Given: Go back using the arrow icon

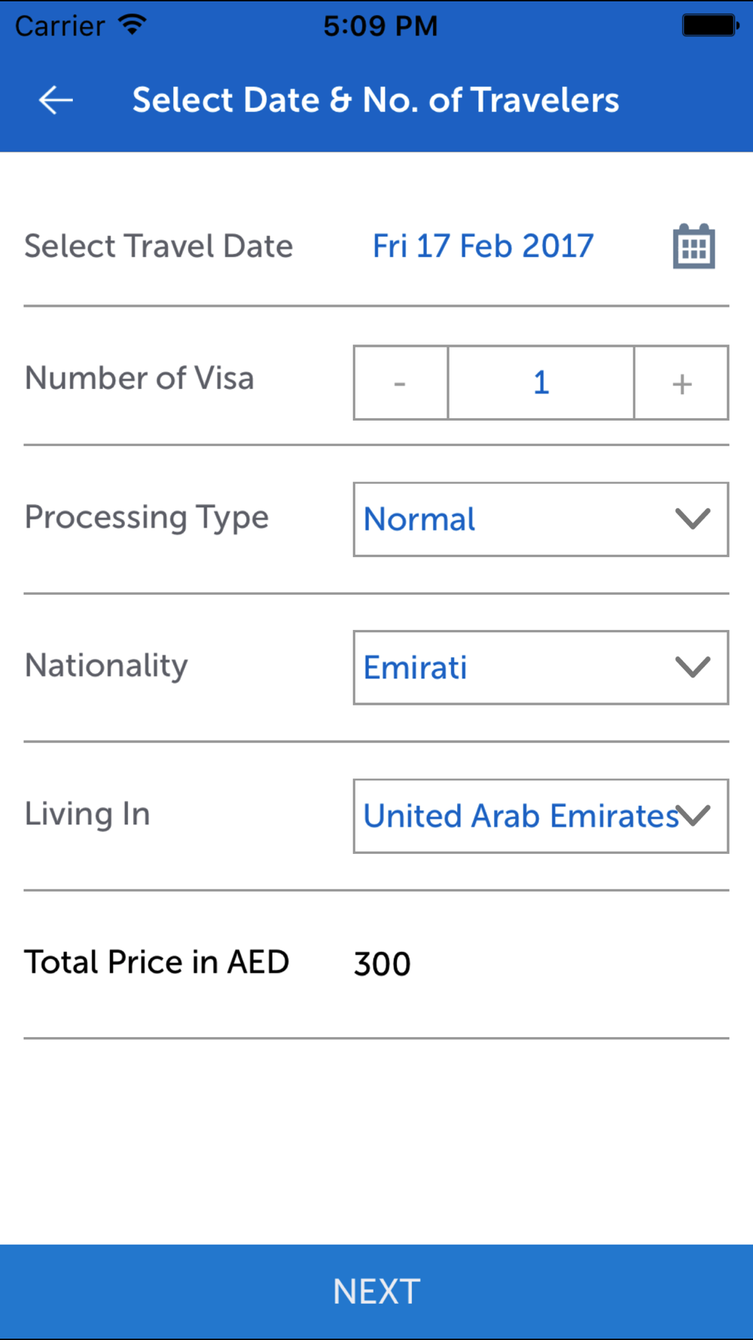Looking at the screenshot, I should [56, 100].
